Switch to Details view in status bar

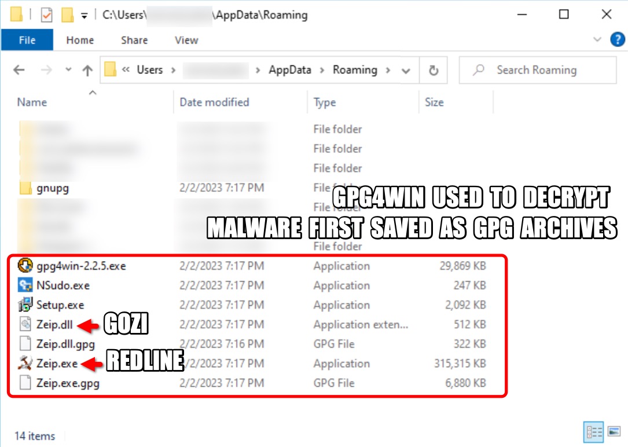[594, 432]
